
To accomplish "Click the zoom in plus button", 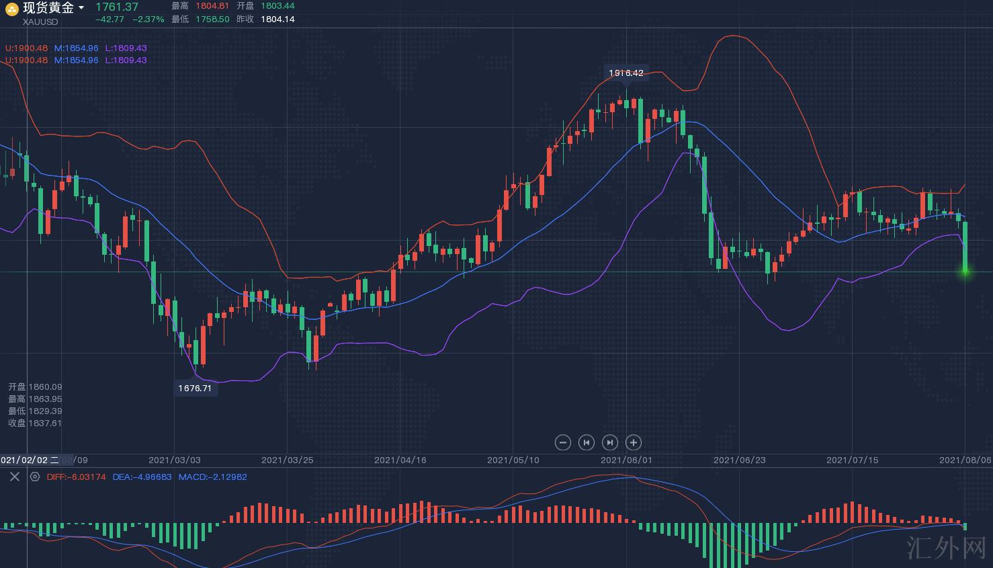I will [x=633, y=442].
